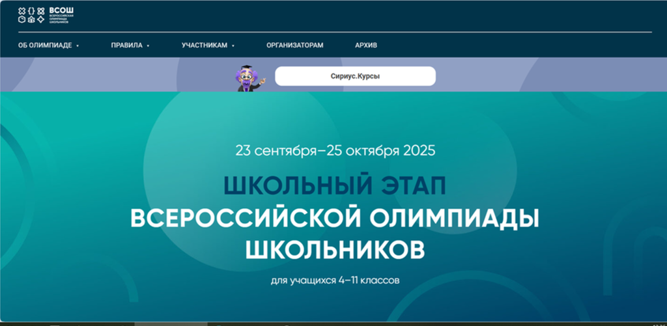Image resolution: width=667 pixels, height=326 pixels.
Task: Click the professor mascot's graduation cap
Action: (x=246, y=66)
